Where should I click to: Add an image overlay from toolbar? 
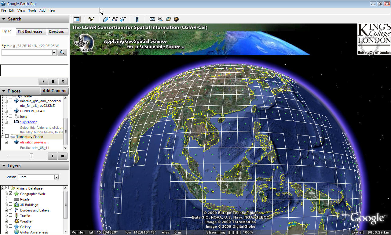[x=123, y=19]
